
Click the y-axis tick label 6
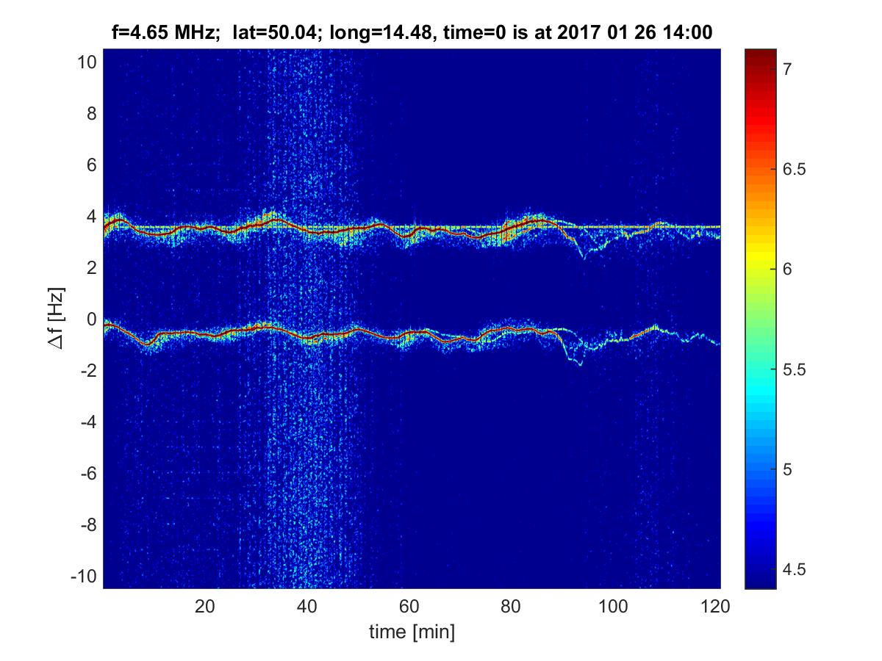click(x=90, y=165)
